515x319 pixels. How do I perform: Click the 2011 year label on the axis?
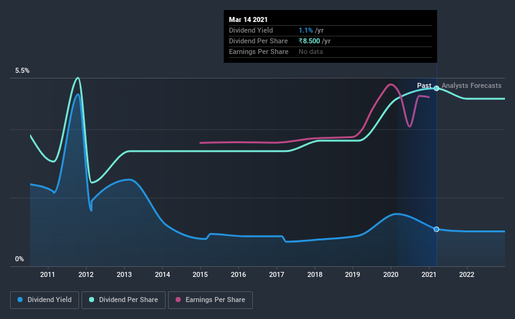coord(48,274)
